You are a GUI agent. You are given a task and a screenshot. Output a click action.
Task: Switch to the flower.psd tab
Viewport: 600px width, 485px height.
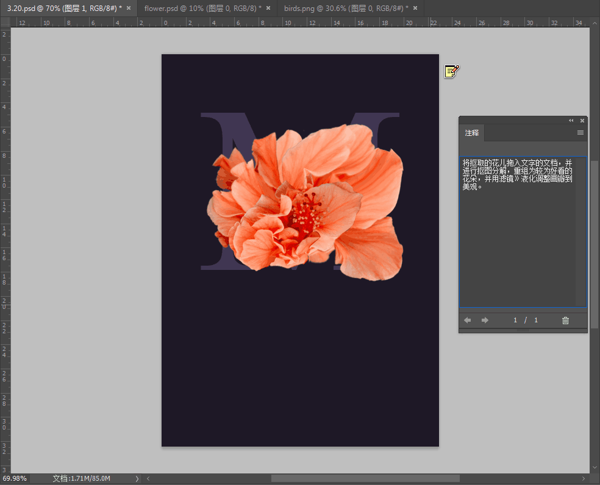202,8
